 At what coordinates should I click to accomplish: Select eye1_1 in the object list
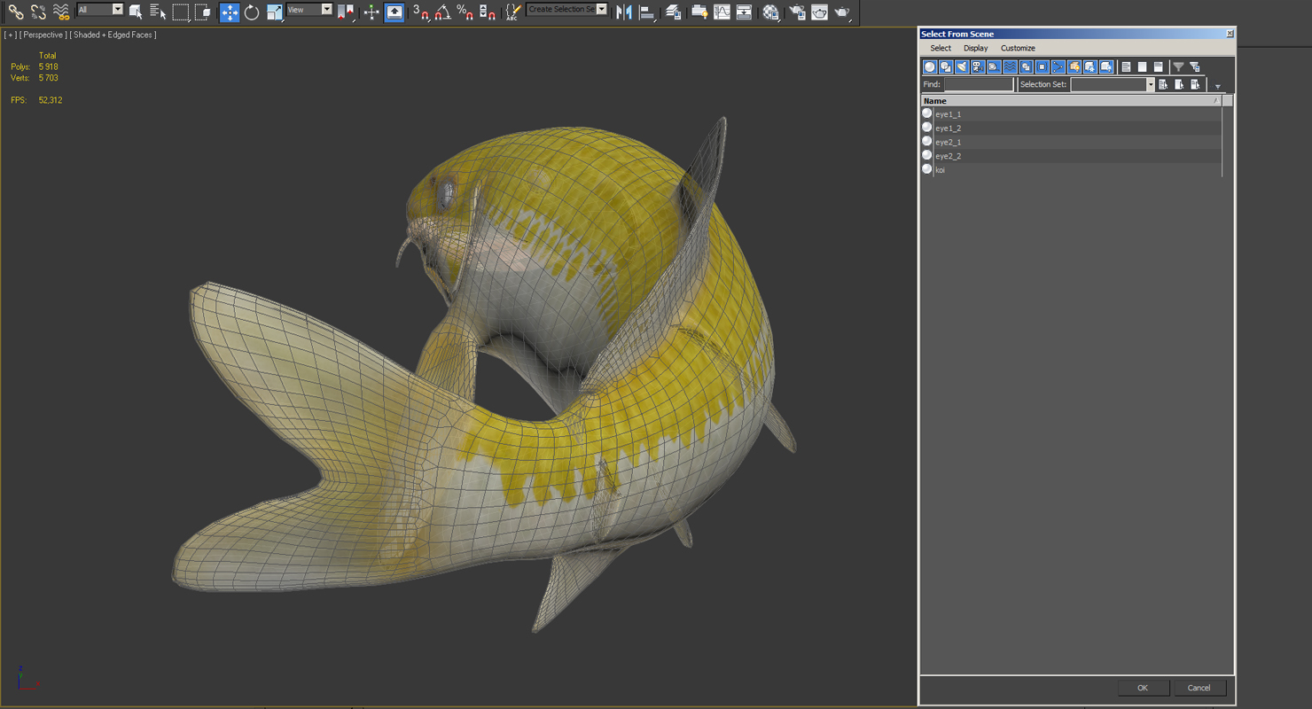click(1072, 114)
